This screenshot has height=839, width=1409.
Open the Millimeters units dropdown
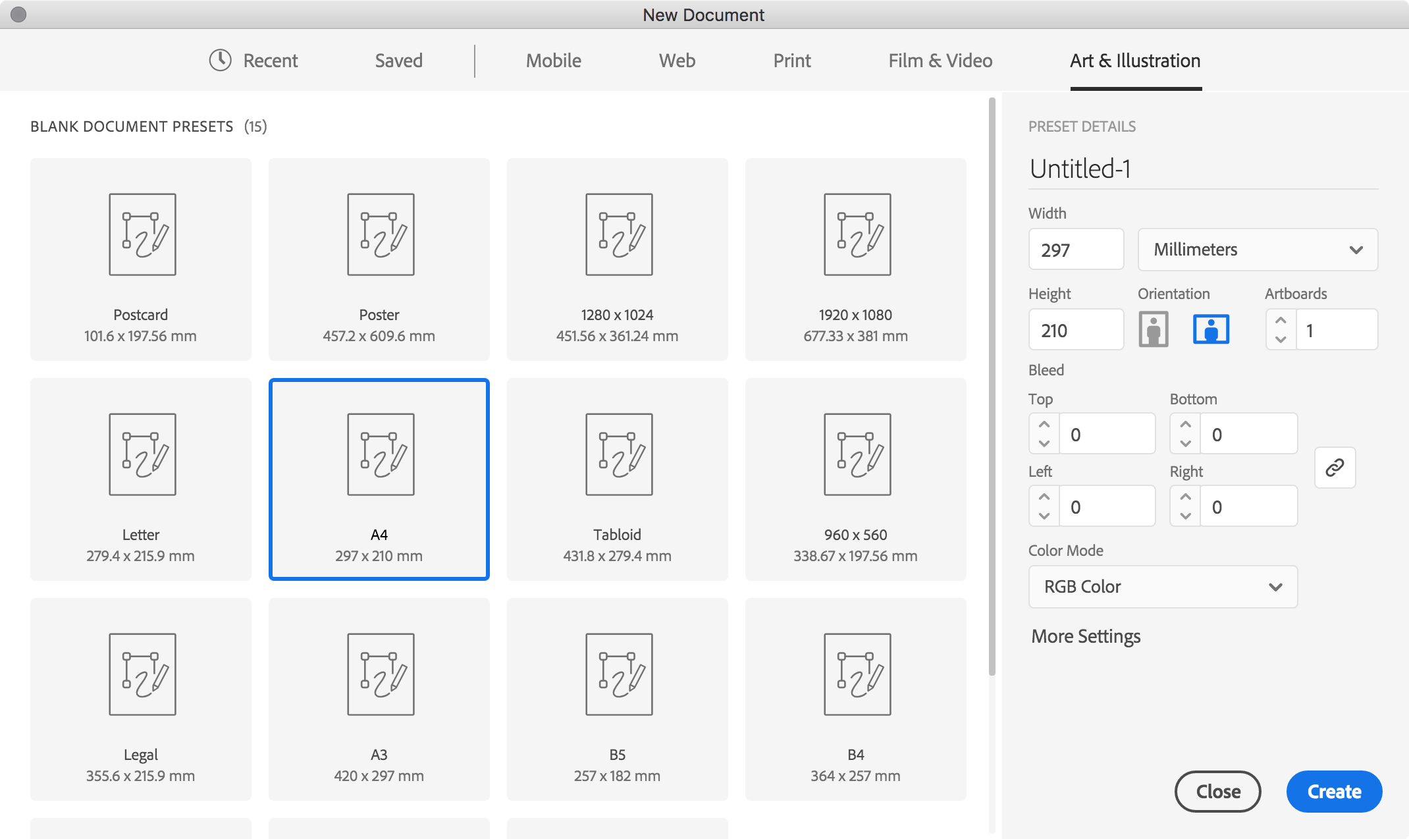coord(1257,250)
